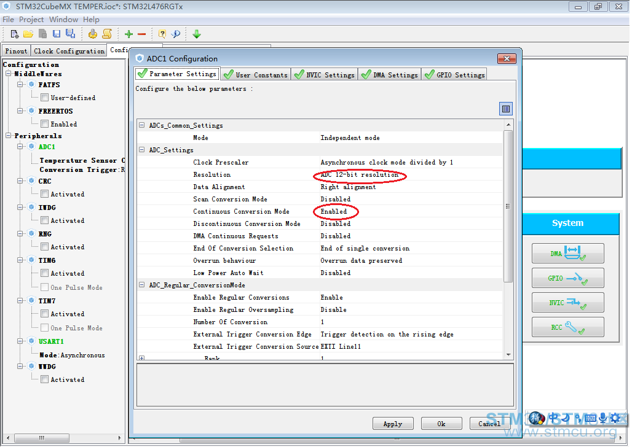
Task: Collapse the ADC_Regular_ConversionMode group
Action: [142, 285]
